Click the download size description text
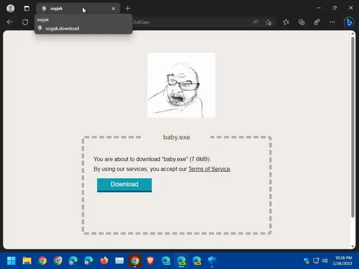Viewport: 359px width, 269px height. [x=152, y=159]
